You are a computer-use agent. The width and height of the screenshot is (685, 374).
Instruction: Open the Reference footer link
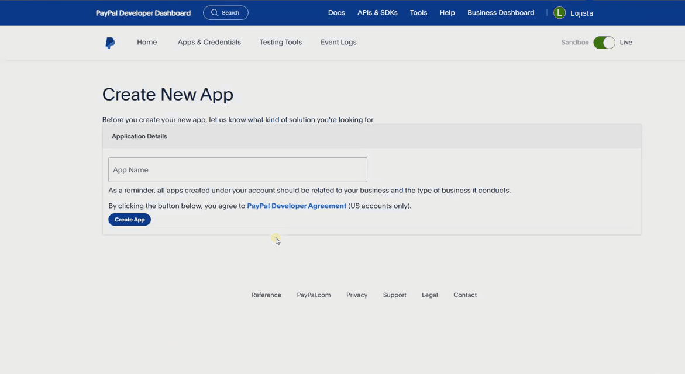(x=267, y=295)
